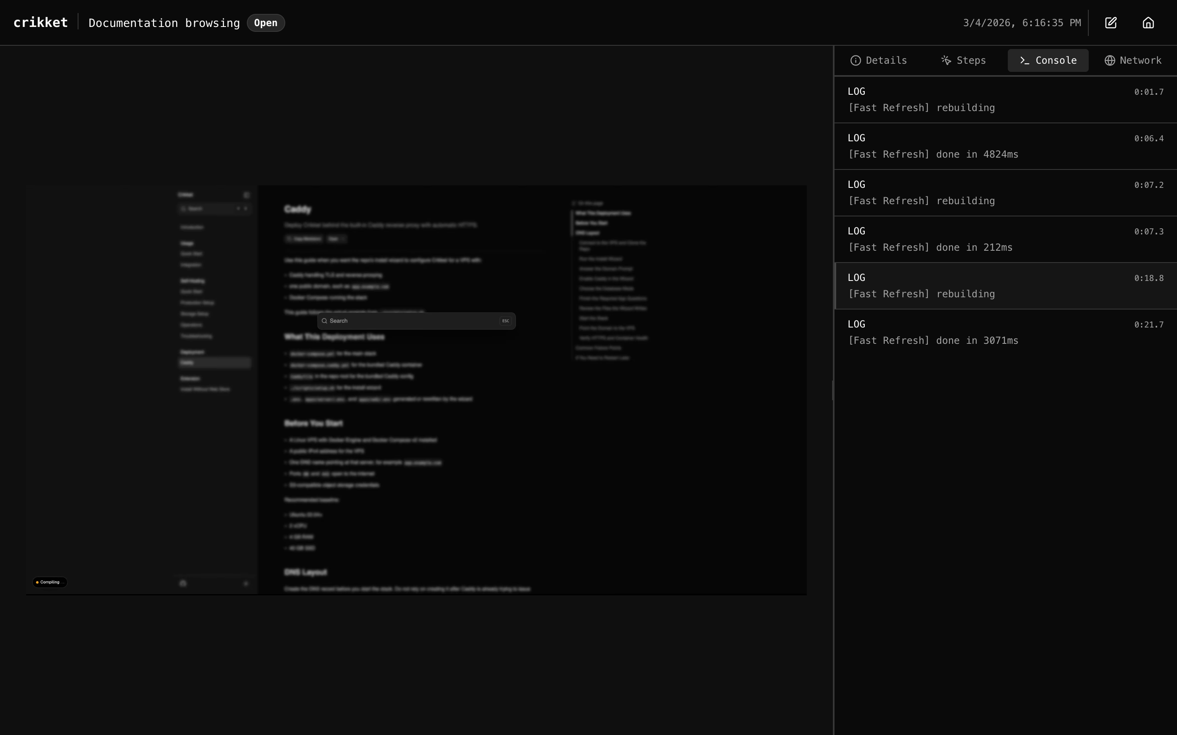Click the terminal prompt icon on Console tab
This screenshot has height=735, width=1177.
[x=1024, y=60]
